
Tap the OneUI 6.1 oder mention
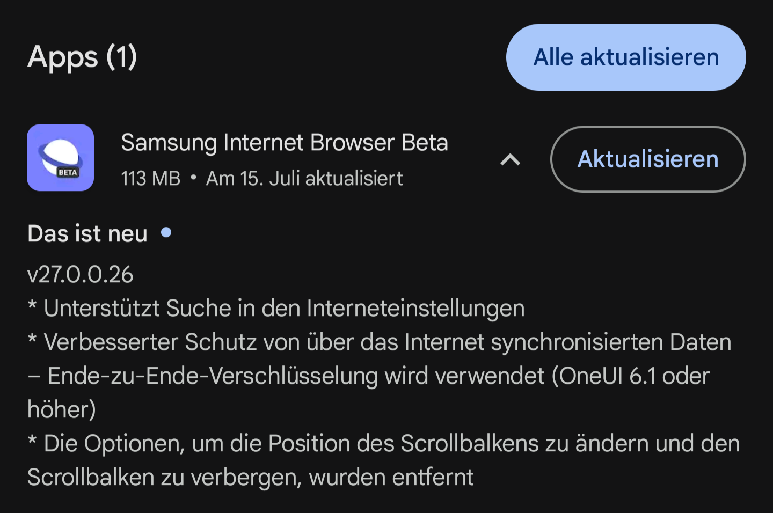coord(635,376)
